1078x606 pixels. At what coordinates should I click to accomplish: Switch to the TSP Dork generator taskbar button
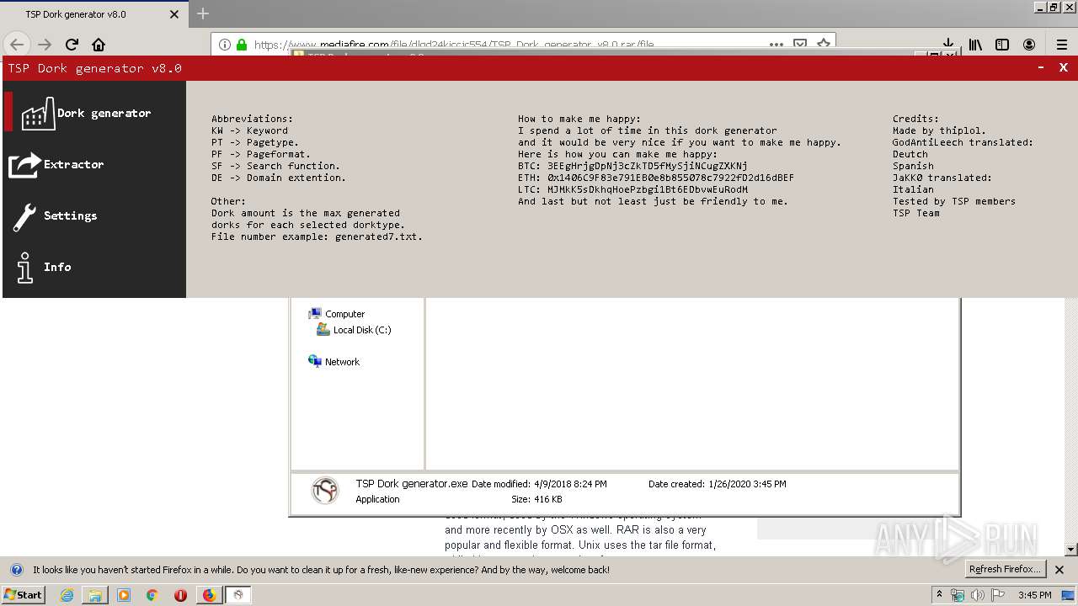238,595
